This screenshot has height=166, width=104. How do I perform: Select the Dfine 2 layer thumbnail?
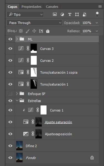(19, 146)
